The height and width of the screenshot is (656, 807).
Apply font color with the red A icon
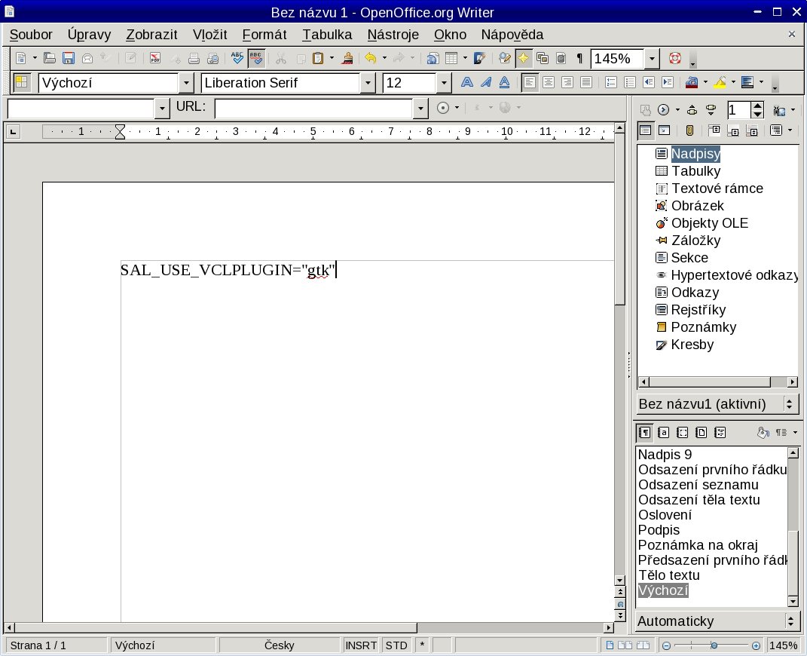[692, 82]
